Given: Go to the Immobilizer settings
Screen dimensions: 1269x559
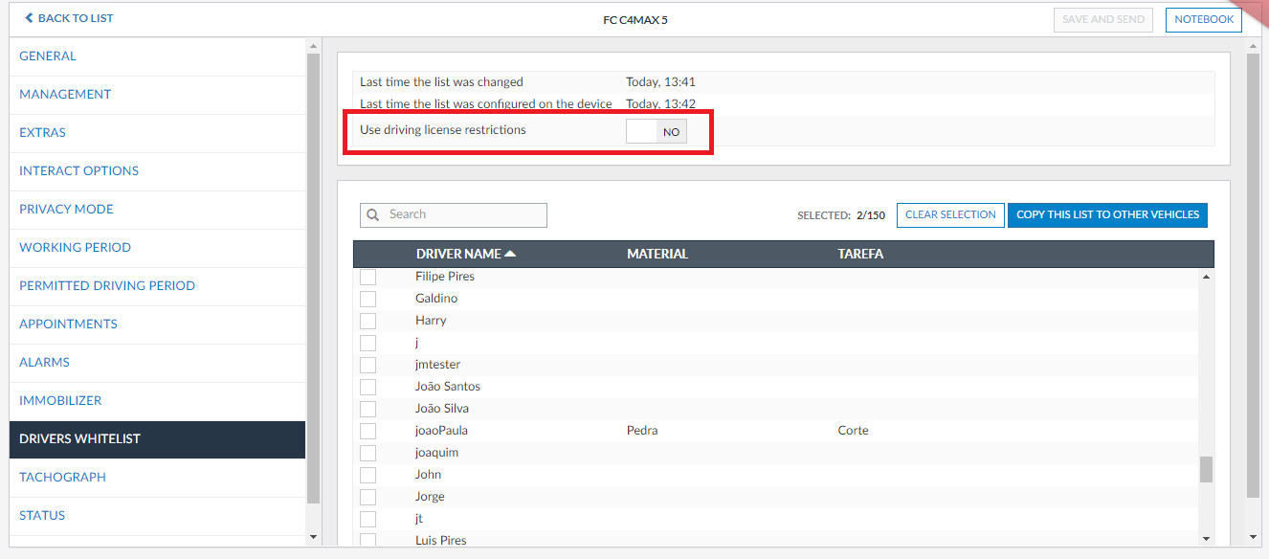Looking at the screenshot, I should pos(60,400).
